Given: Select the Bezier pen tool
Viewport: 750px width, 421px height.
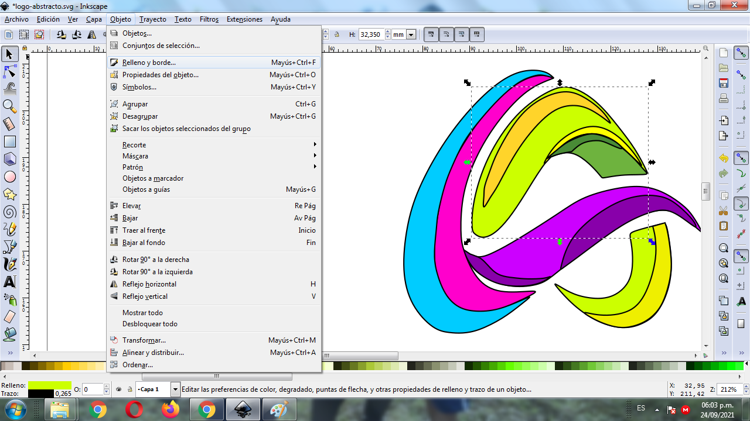Looking at the screenshot, I should pyautogui.click(x=9, y=247).
